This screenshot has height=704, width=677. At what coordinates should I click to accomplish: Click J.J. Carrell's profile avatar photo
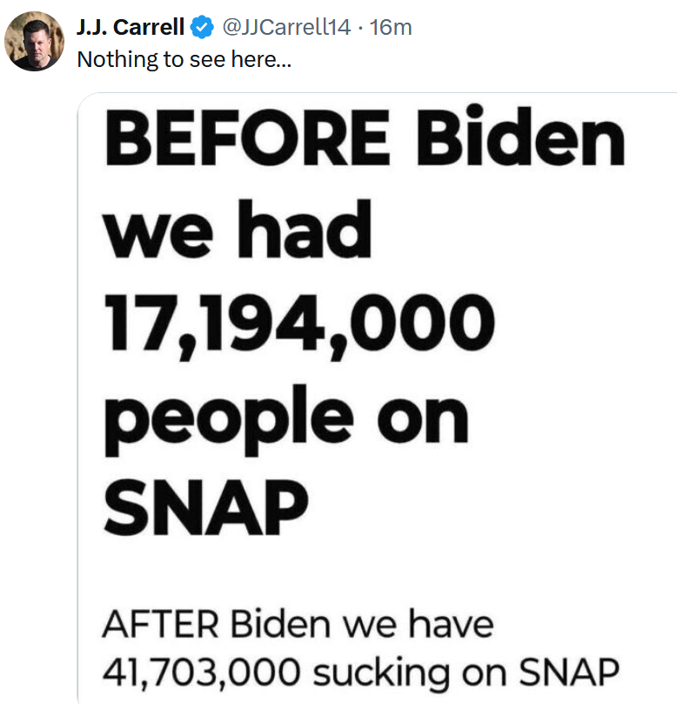pos(36,42)
